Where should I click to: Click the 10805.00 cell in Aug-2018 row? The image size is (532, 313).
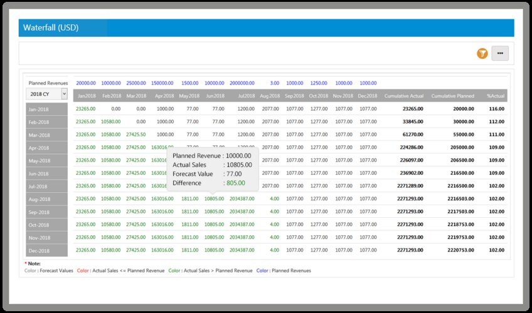214,198
